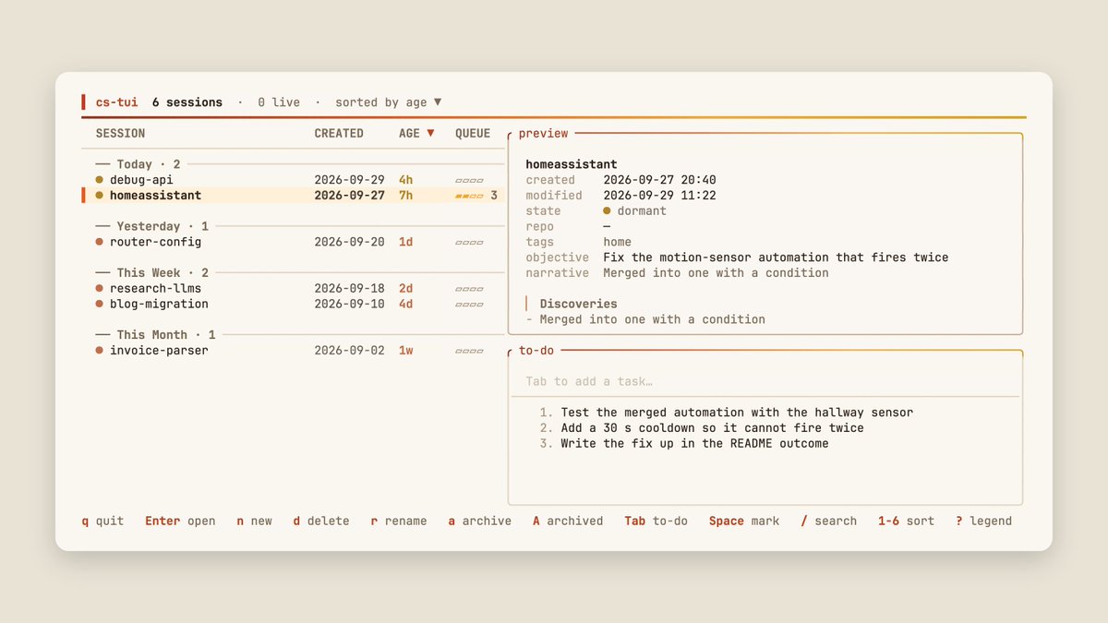Click the 1-6 sort shortcut

click(906, 521)
